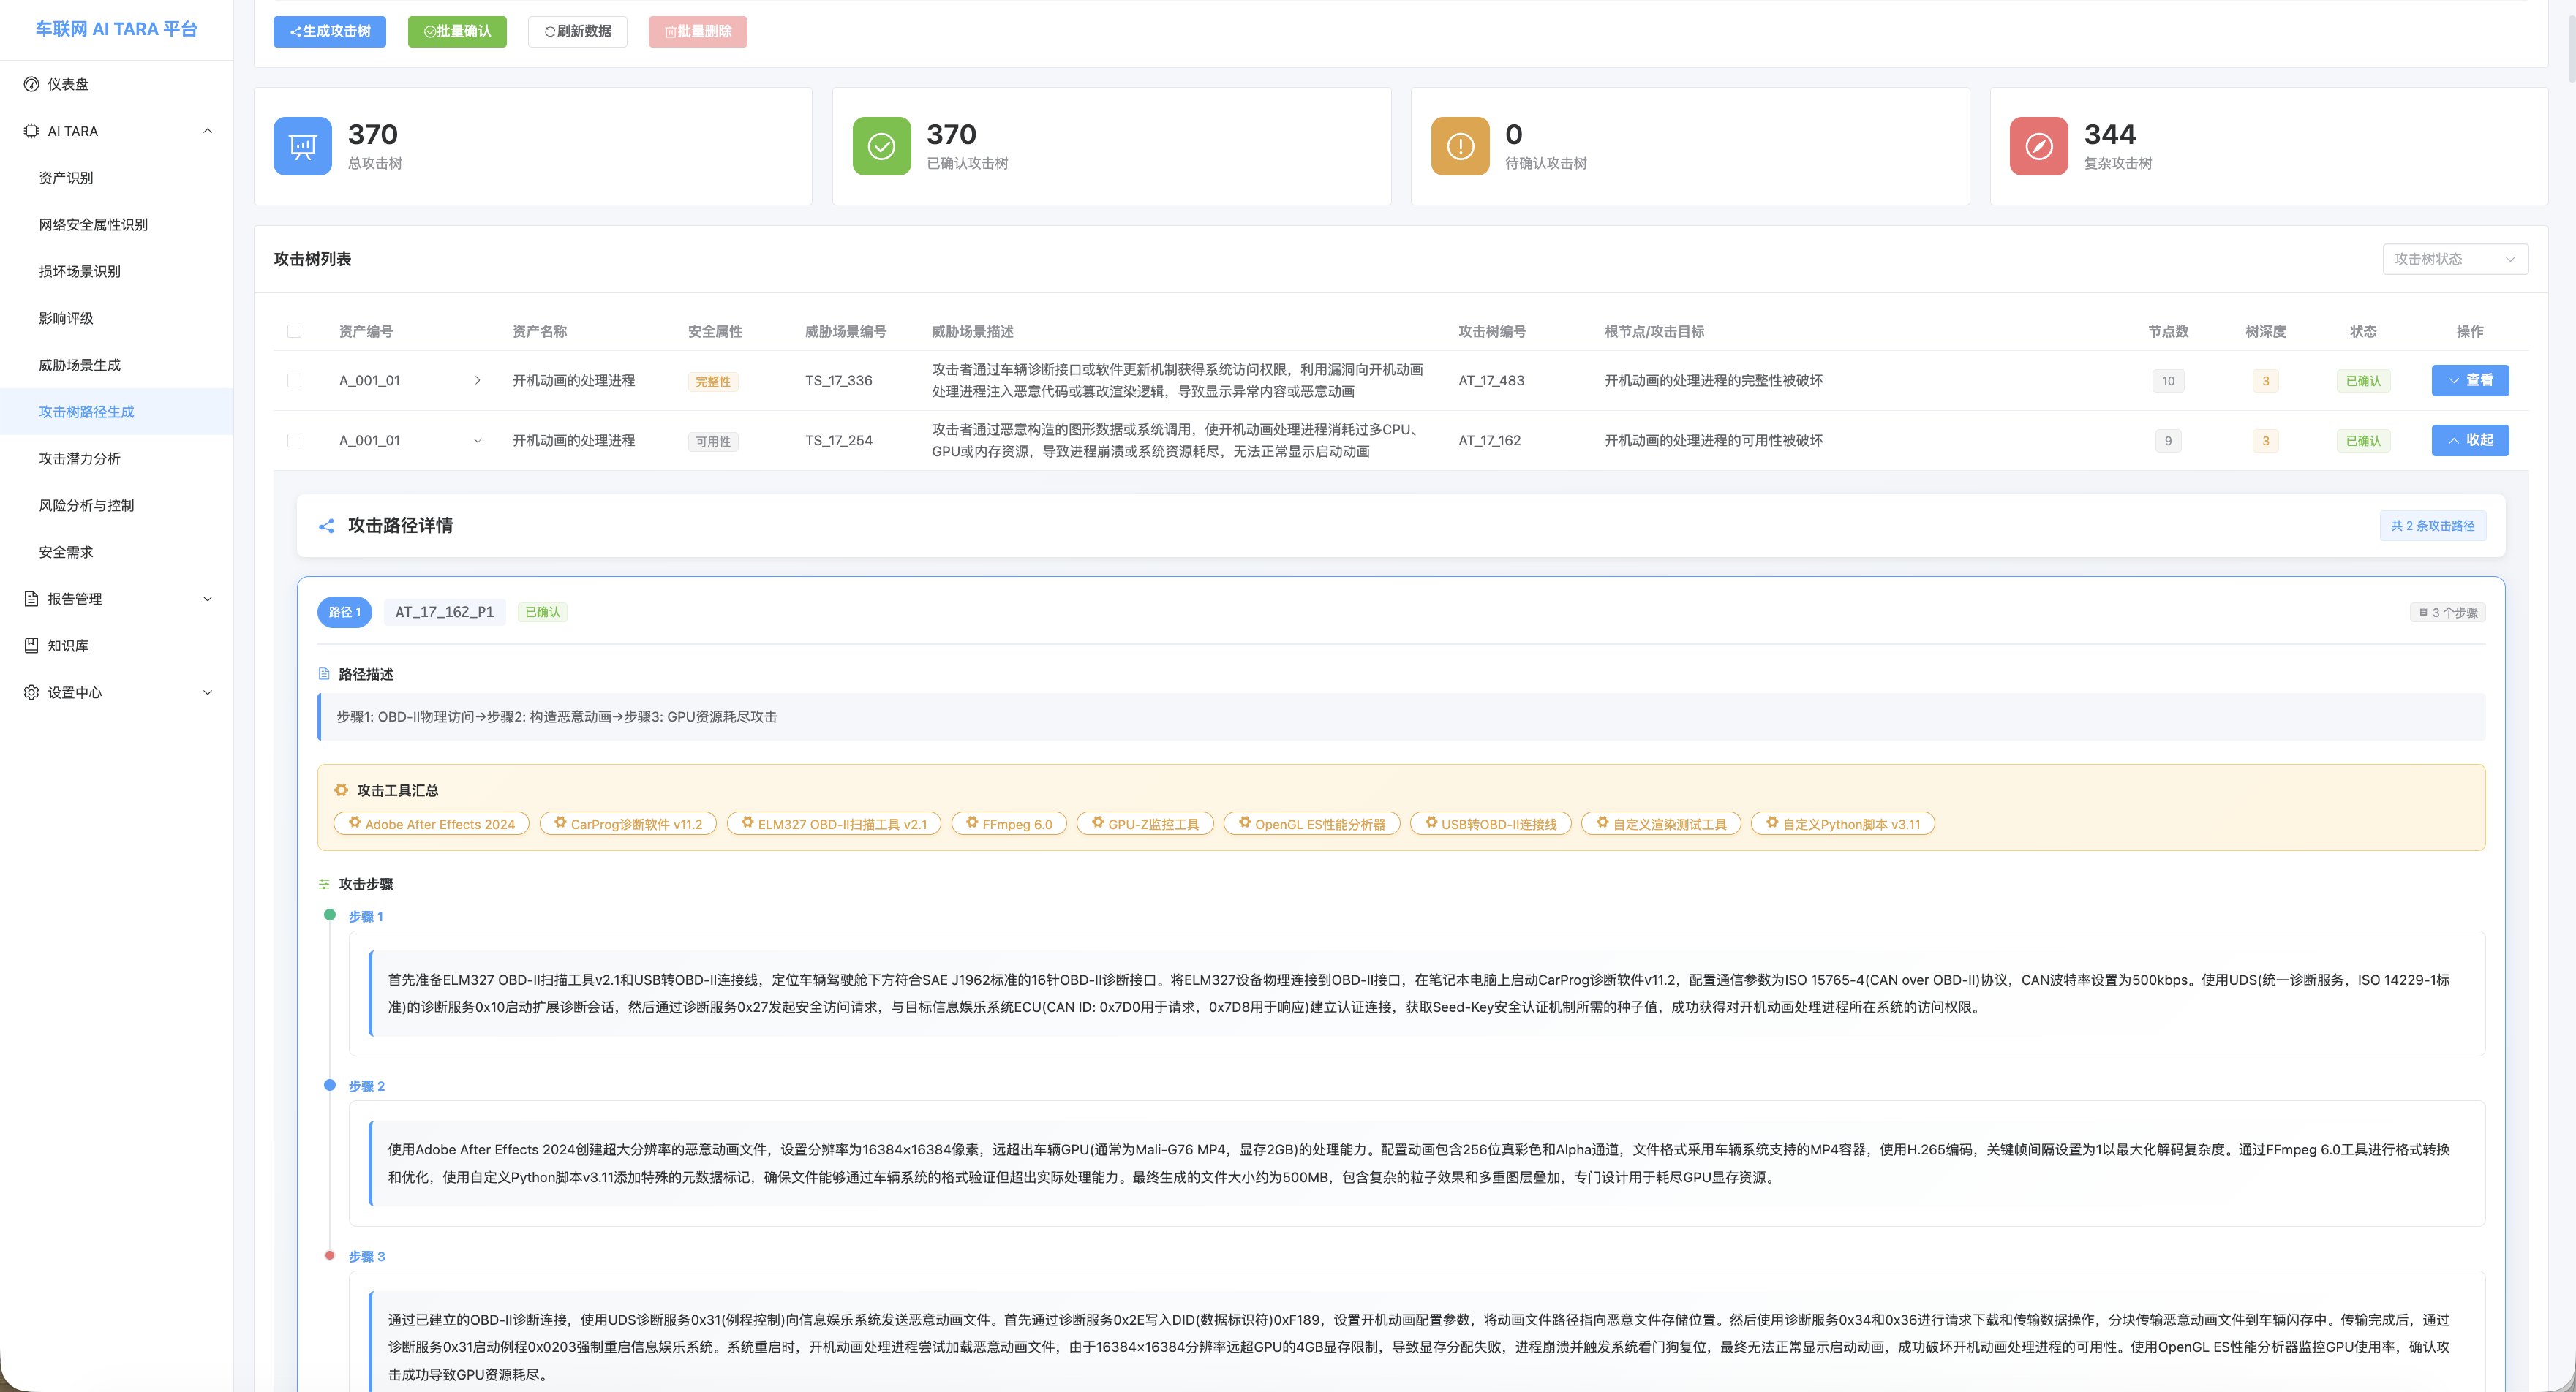Open 攻击潜力分析 in the sidebar
This screenshot has width=2576, height=1392.
click(79, 458)
